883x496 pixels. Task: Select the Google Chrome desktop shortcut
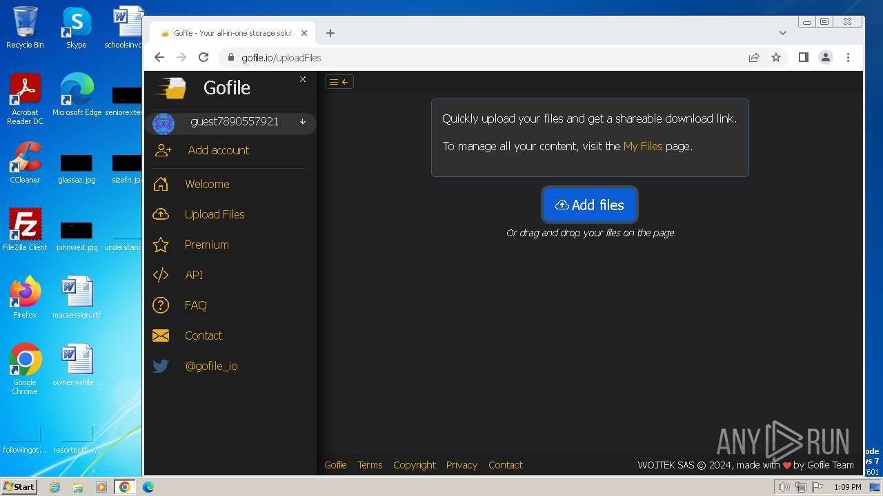25,369
